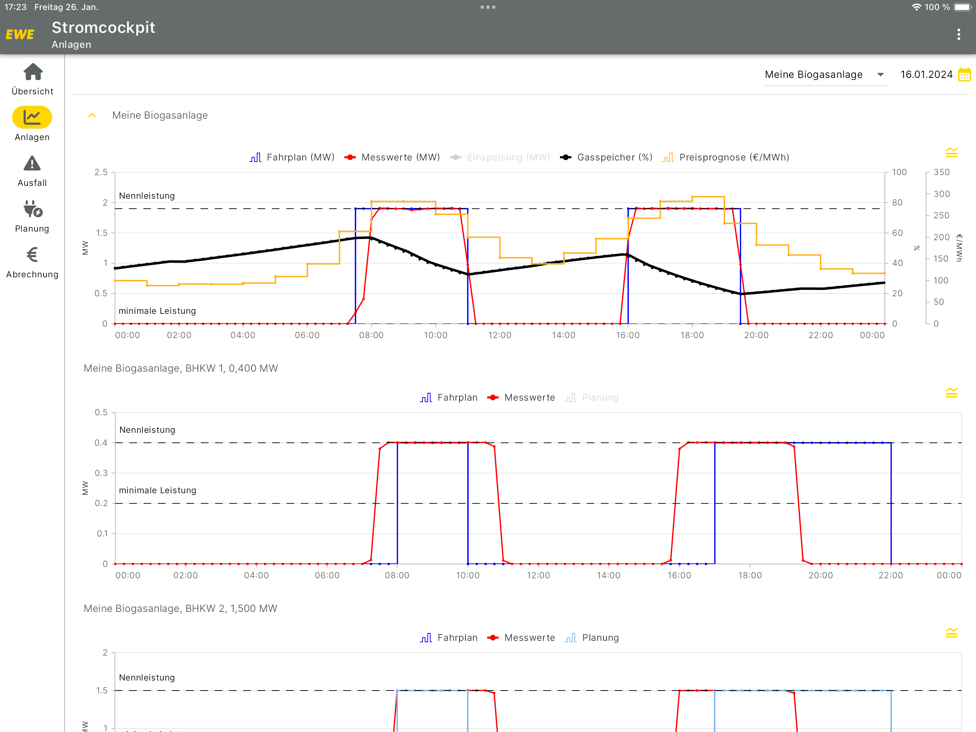Enable the Einspeisung (MW) series
Image resolution: width=976 pixels, height=732 pixels.
500,158
